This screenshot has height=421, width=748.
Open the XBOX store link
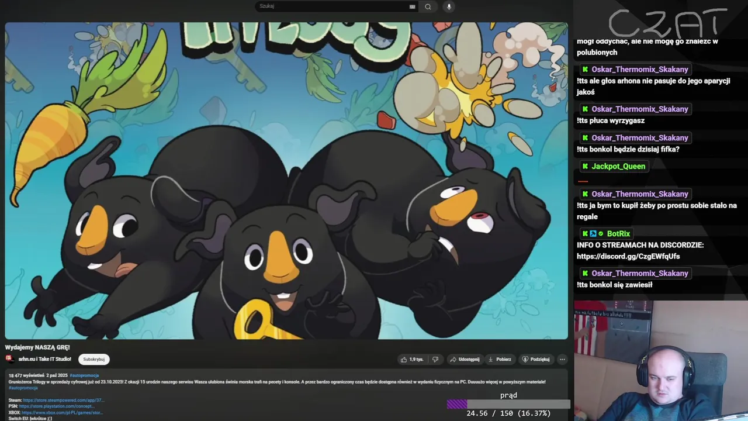click(63, 412)
